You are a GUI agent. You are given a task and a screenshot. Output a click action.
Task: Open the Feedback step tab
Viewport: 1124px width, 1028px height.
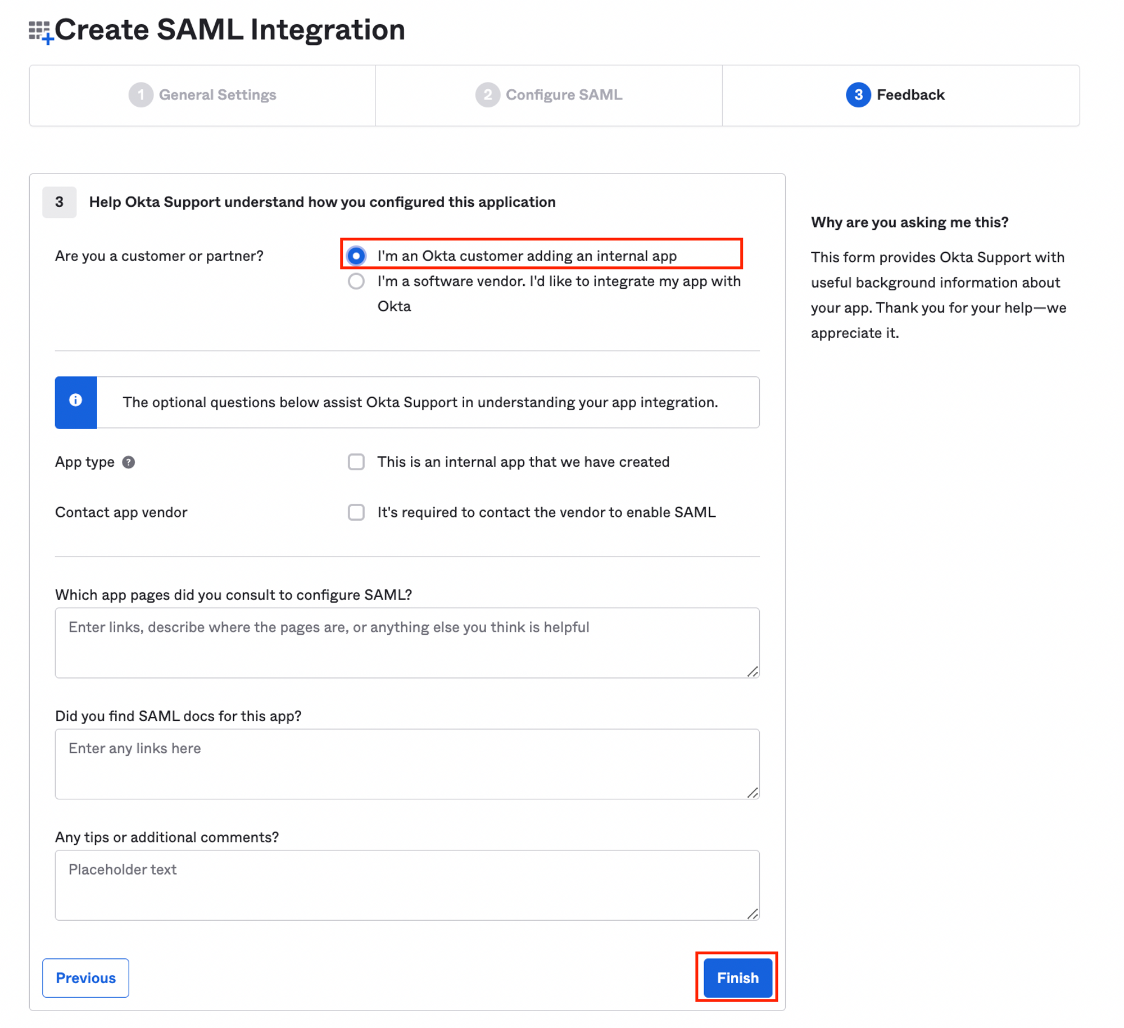pos(901,95)
